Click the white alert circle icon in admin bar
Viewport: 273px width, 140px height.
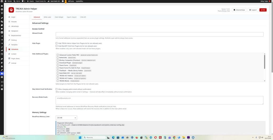tap(63, 1)
